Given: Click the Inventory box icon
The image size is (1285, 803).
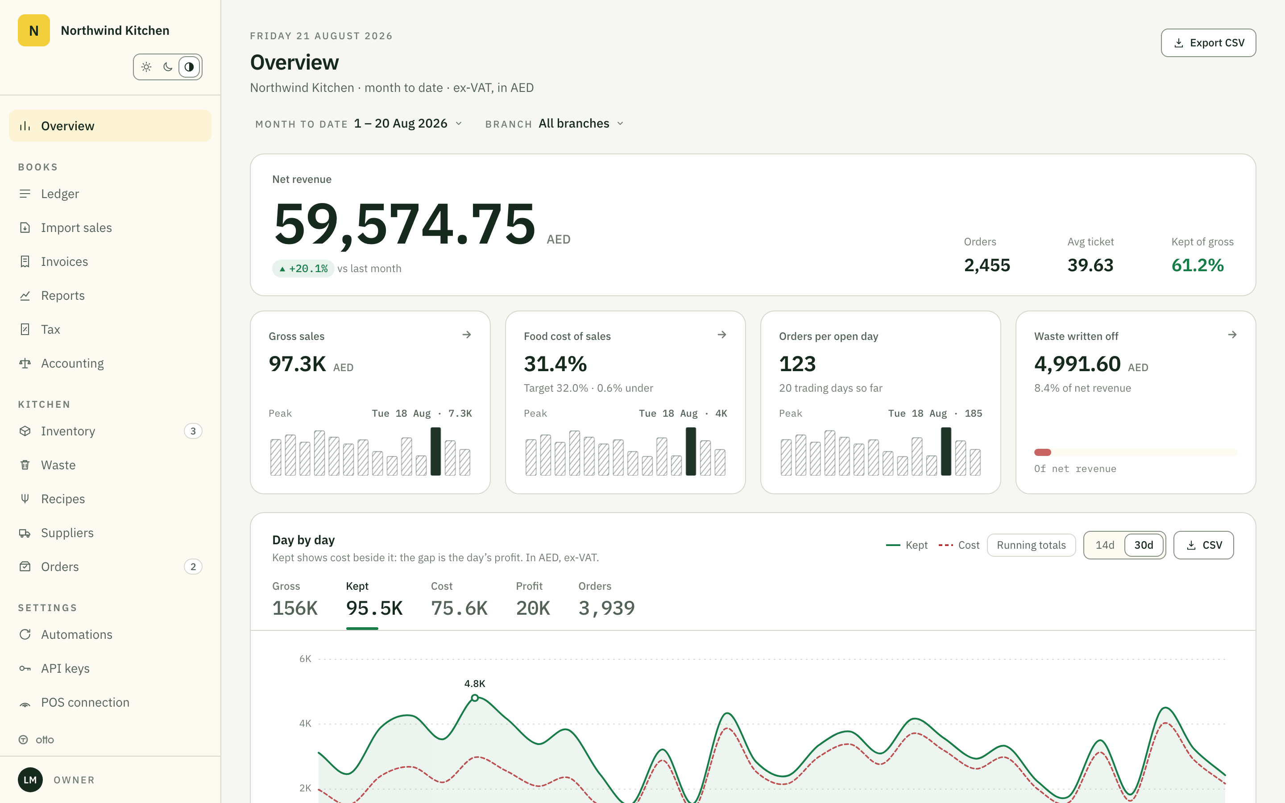Looking at the screenshot, I should coord(25,431).
